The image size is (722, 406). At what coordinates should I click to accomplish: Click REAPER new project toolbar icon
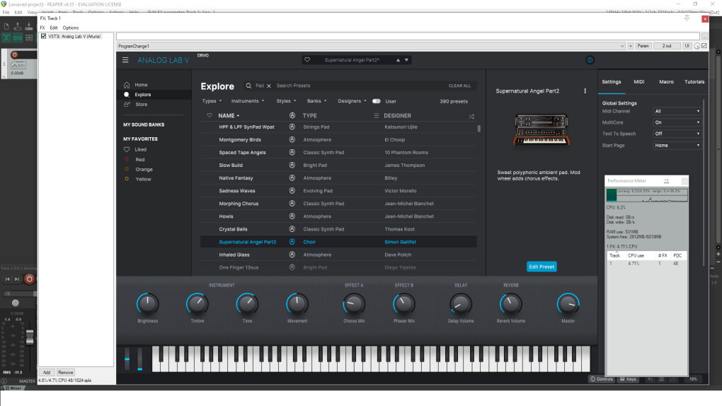tap(6, 27)
